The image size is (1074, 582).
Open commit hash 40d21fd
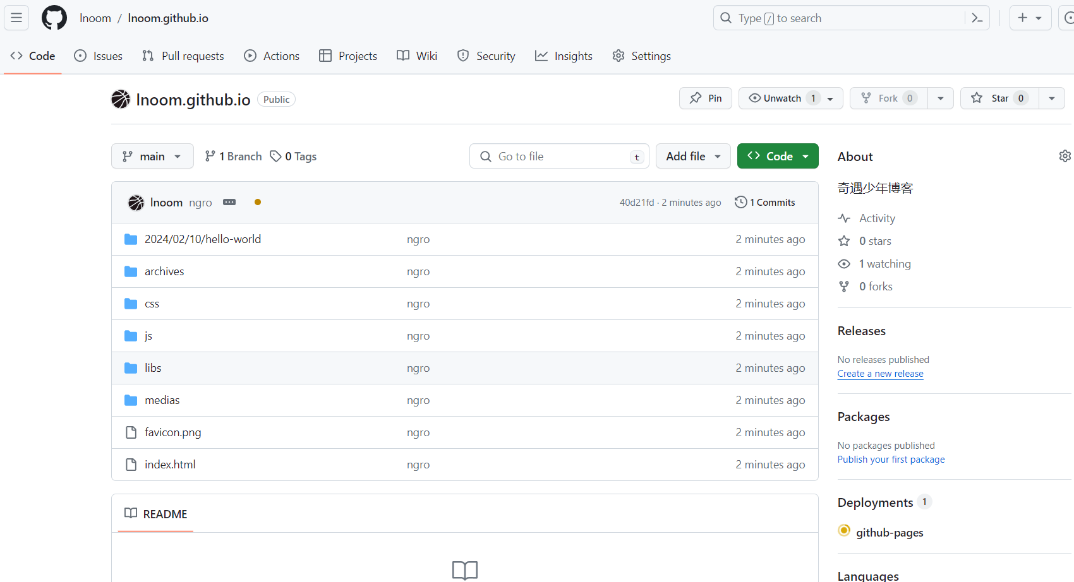[x=637, y=203]
